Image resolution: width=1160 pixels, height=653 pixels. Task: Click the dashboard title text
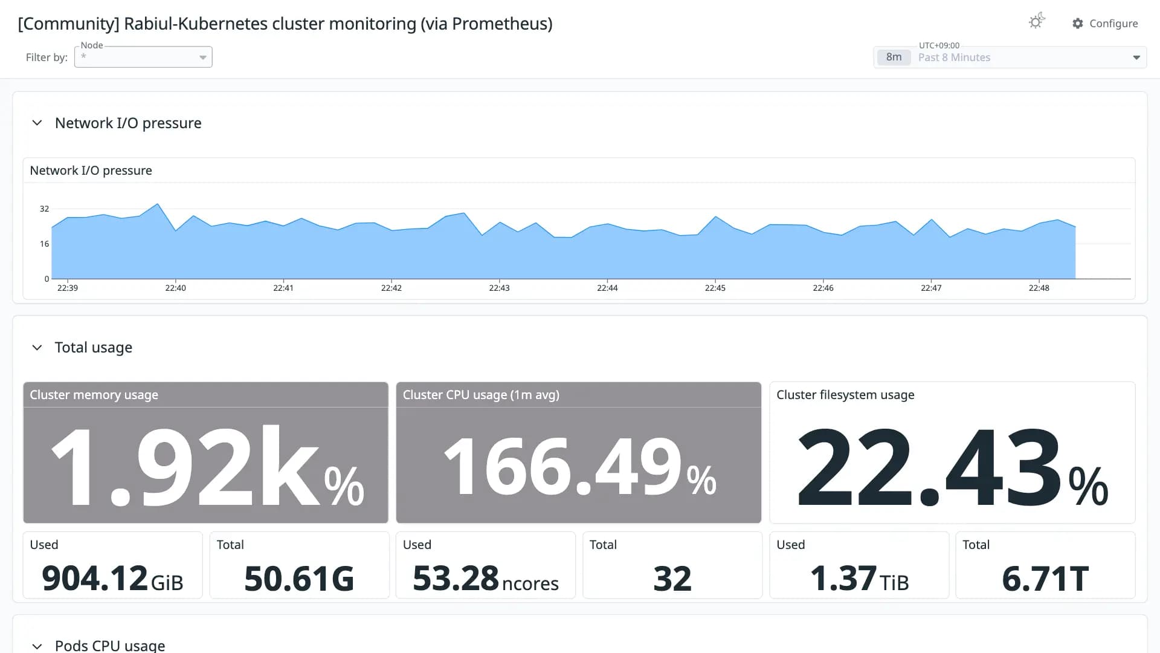pyautogui.click(x=285, y=24)
